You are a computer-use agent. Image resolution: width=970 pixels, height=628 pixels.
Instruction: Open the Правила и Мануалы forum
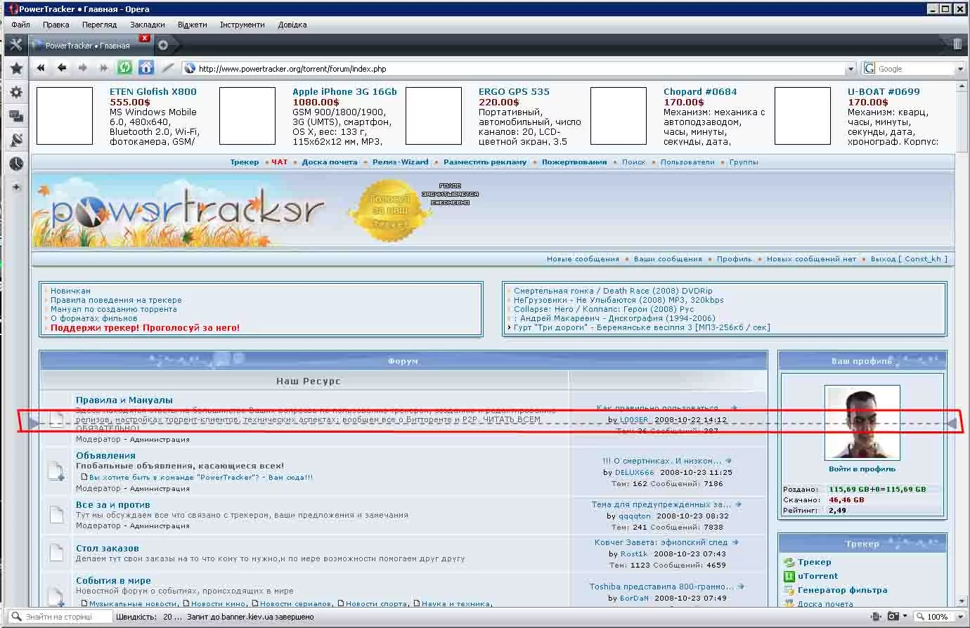pos(124,400)
